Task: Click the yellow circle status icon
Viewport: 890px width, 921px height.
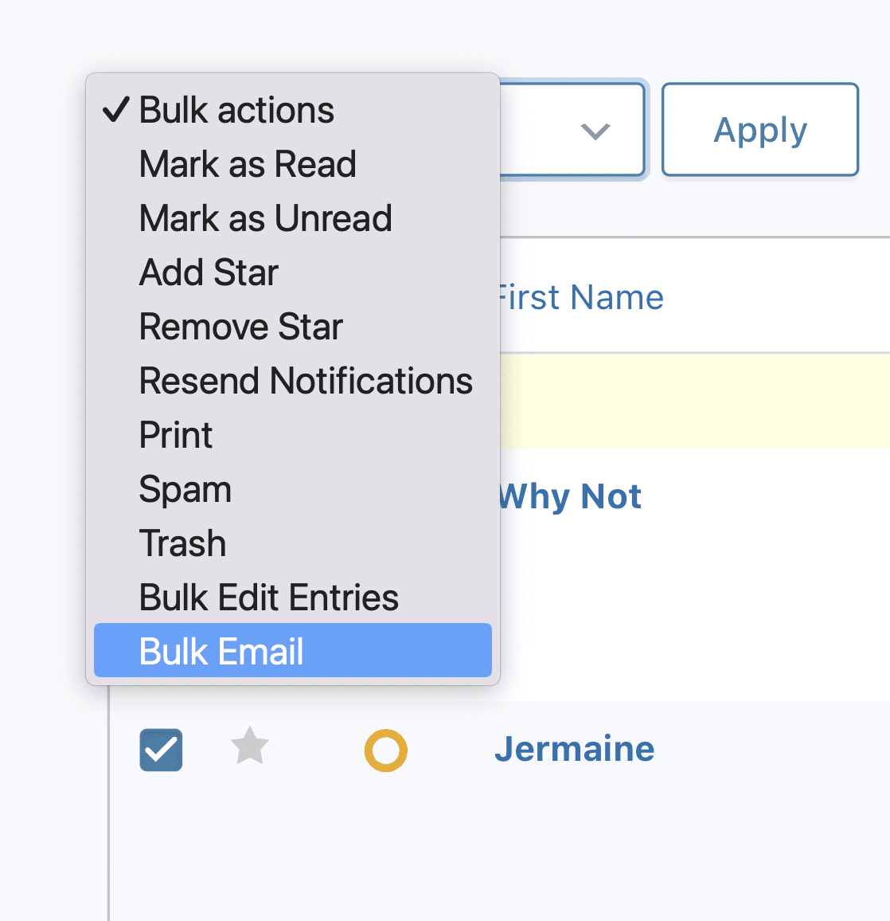Action: 386,749
